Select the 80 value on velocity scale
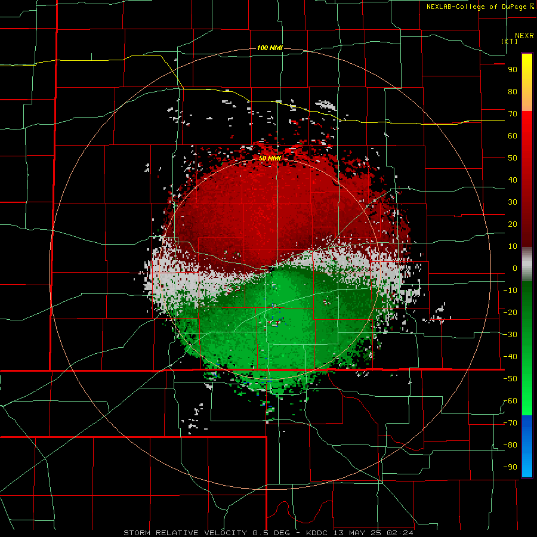The height and width of the screenshot is (537, 537). (513, 92)
